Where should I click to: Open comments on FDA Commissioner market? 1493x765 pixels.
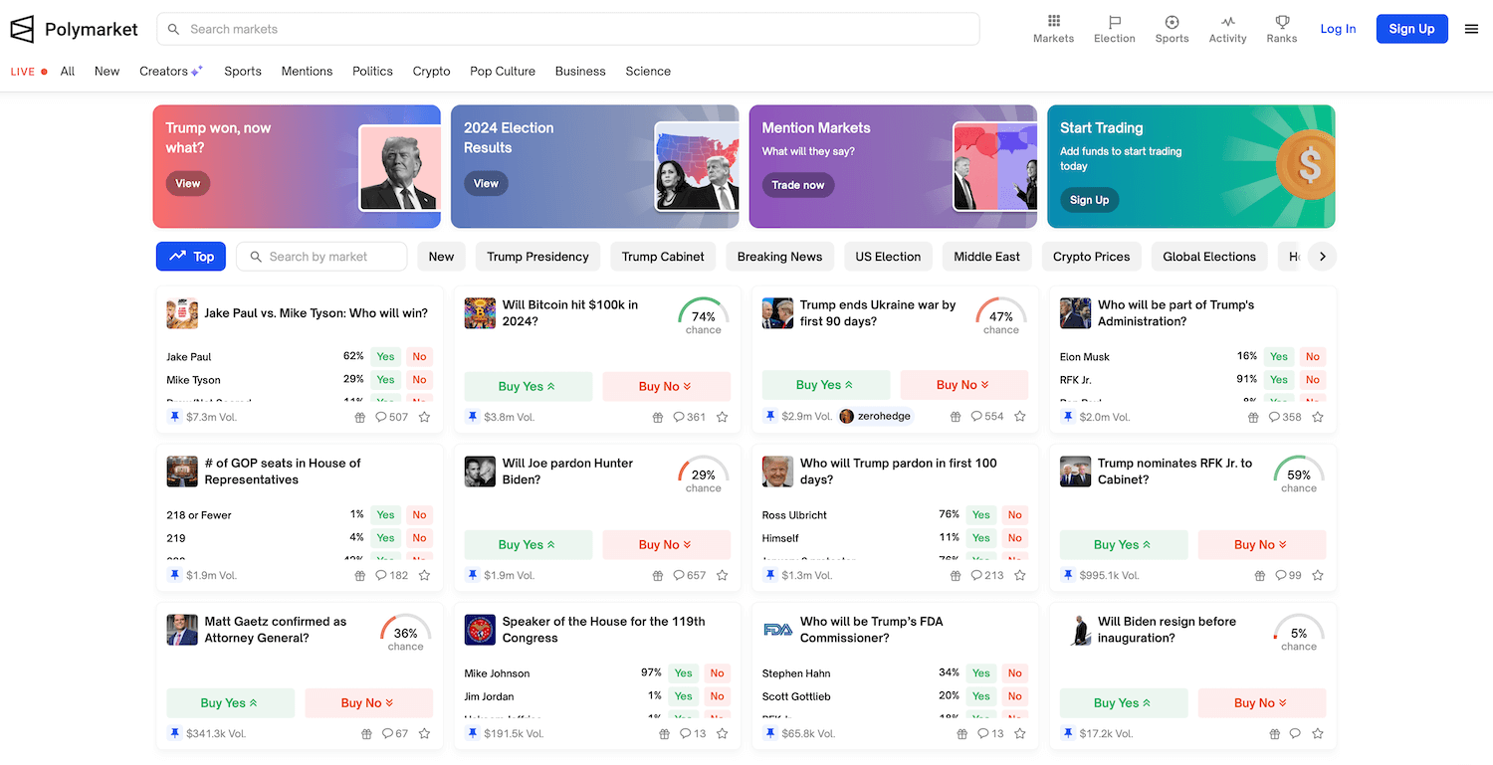(990, 733)
